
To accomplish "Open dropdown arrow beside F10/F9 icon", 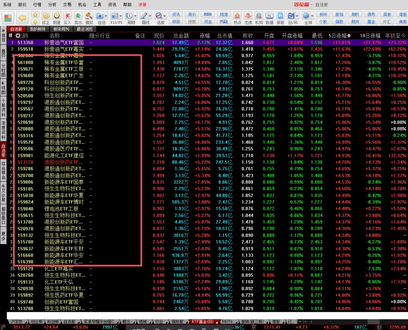I will coord(121,16).
